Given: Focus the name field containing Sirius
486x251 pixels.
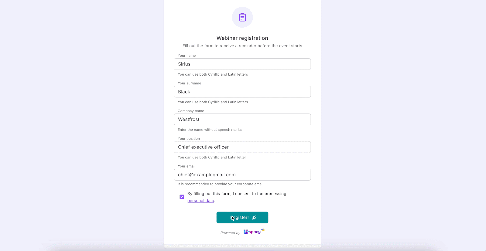Looking at the screenshot, I should point(242,64).
